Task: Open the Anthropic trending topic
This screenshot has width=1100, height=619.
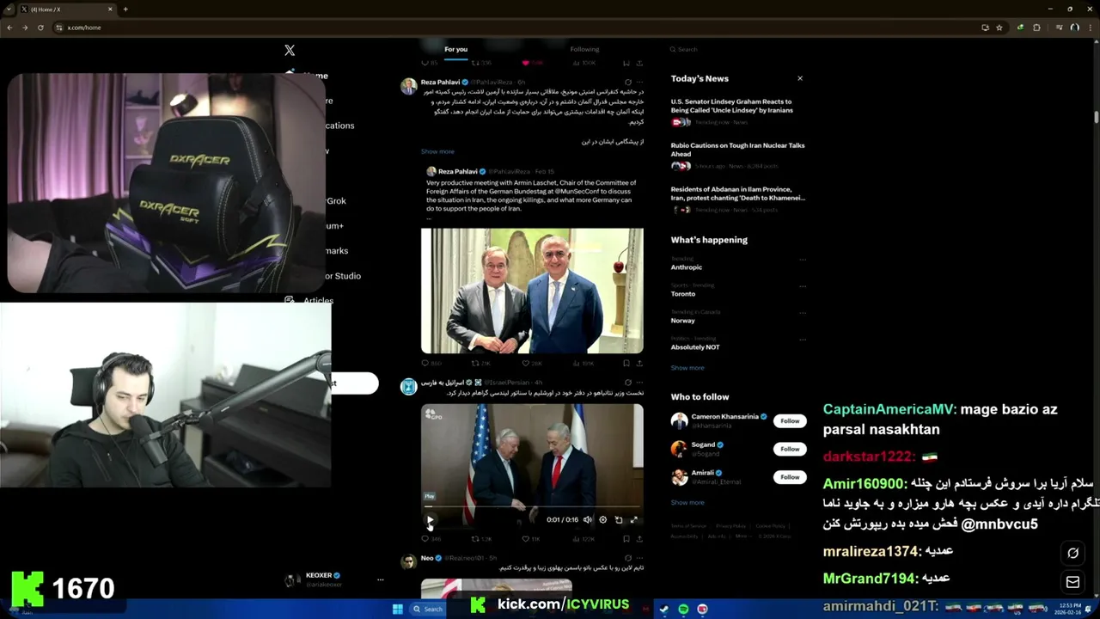Action: click(687, 267)
